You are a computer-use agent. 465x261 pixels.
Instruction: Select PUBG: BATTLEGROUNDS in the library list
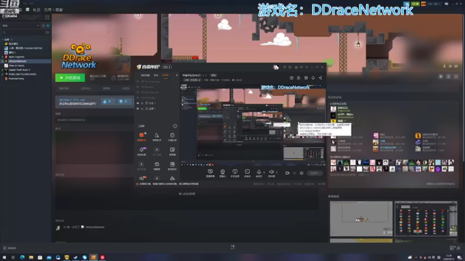pos(22,74)
